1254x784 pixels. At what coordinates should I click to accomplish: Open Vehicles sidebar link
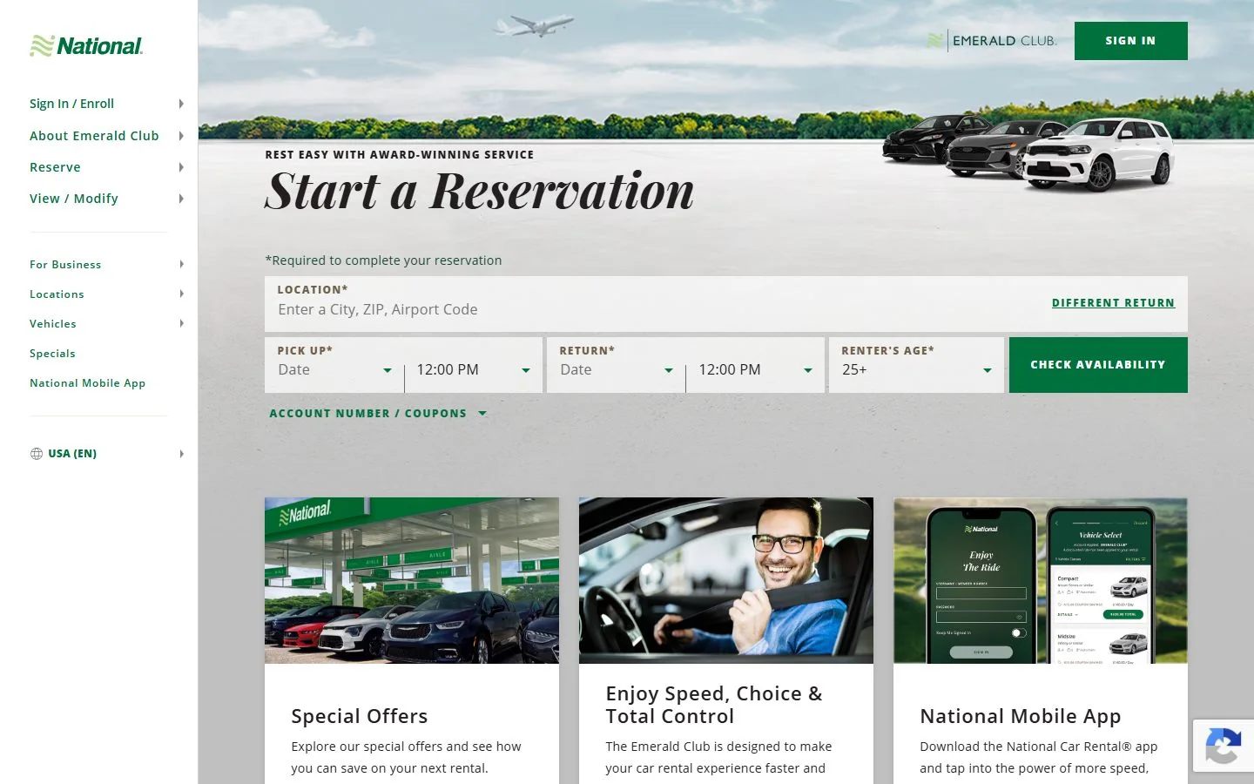click(53, 324)
